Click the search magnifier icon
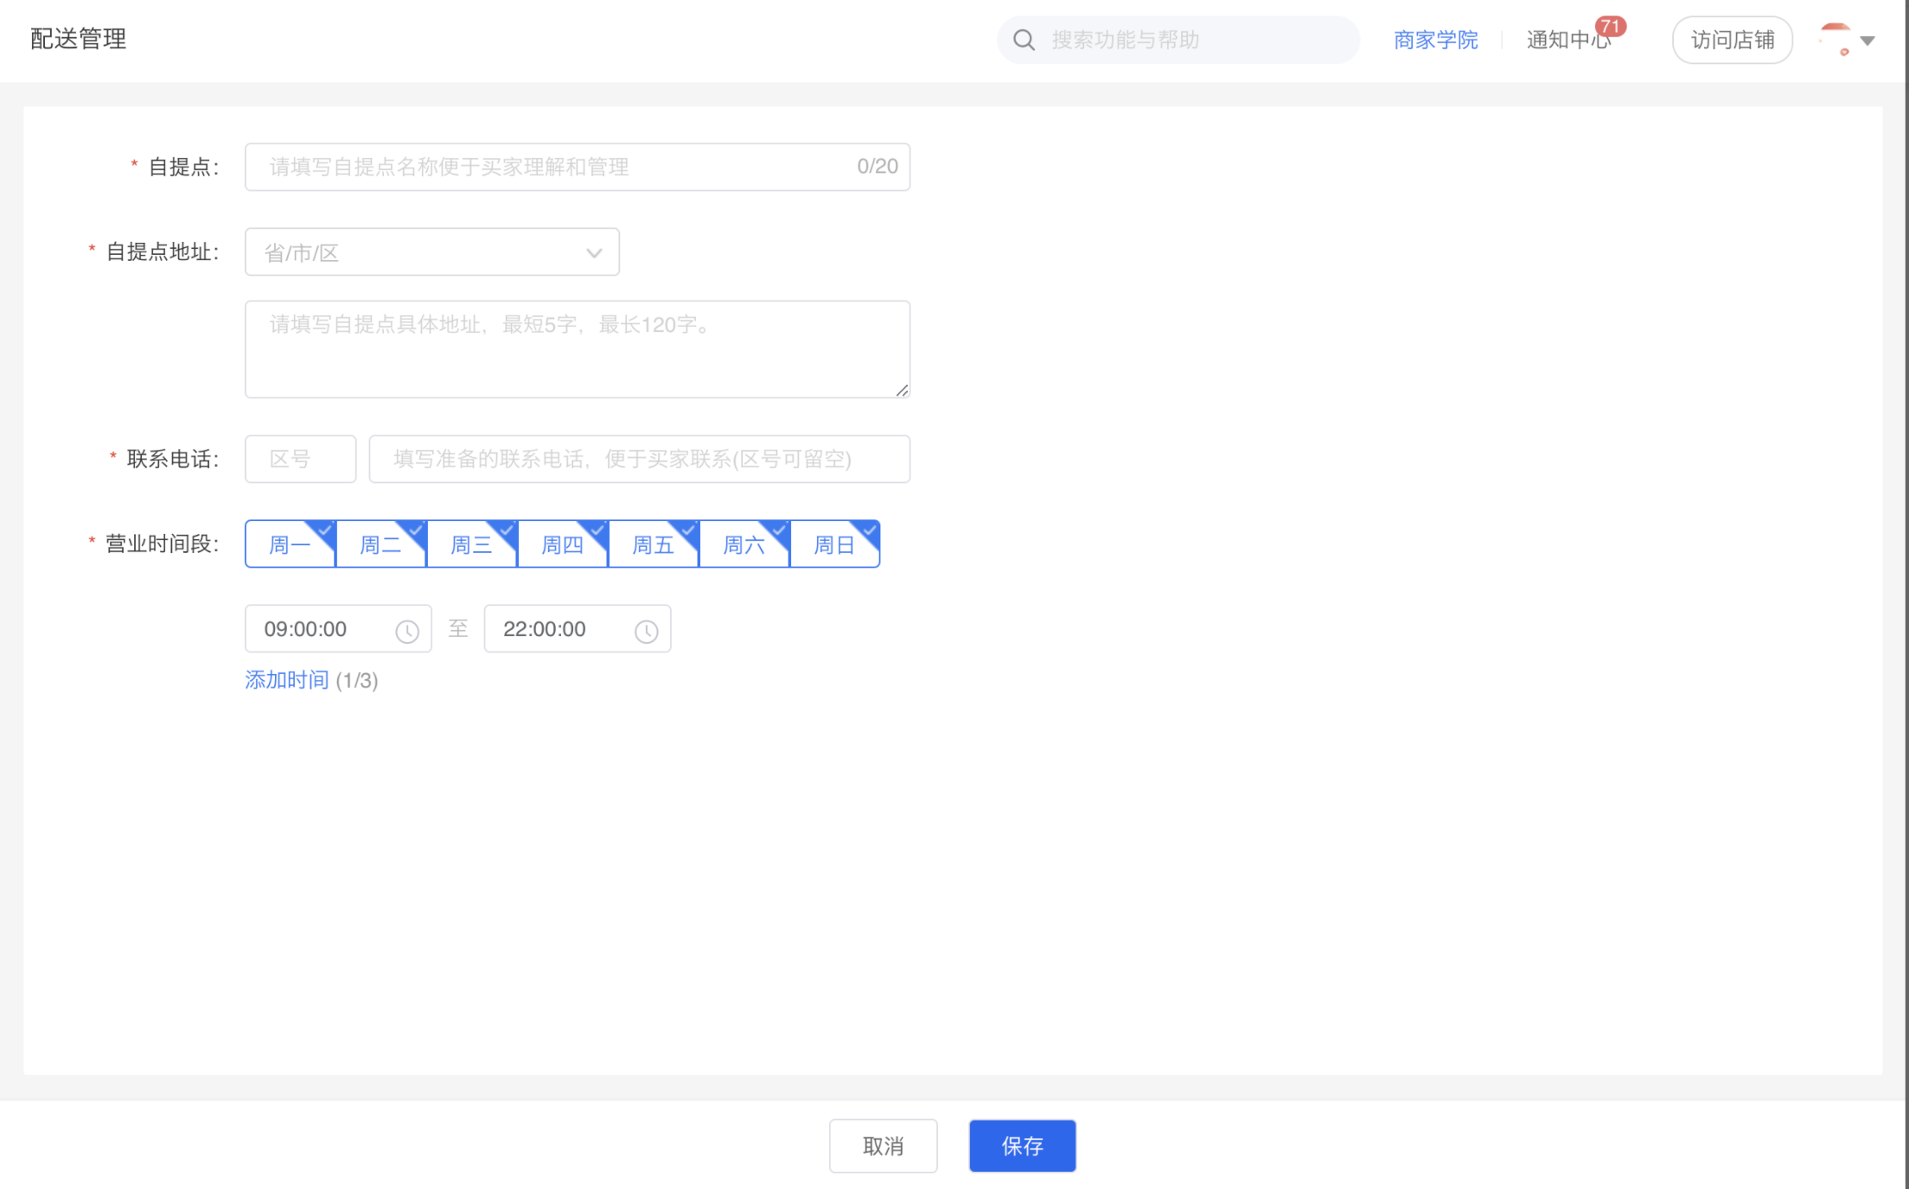 tap(1024, 40)
